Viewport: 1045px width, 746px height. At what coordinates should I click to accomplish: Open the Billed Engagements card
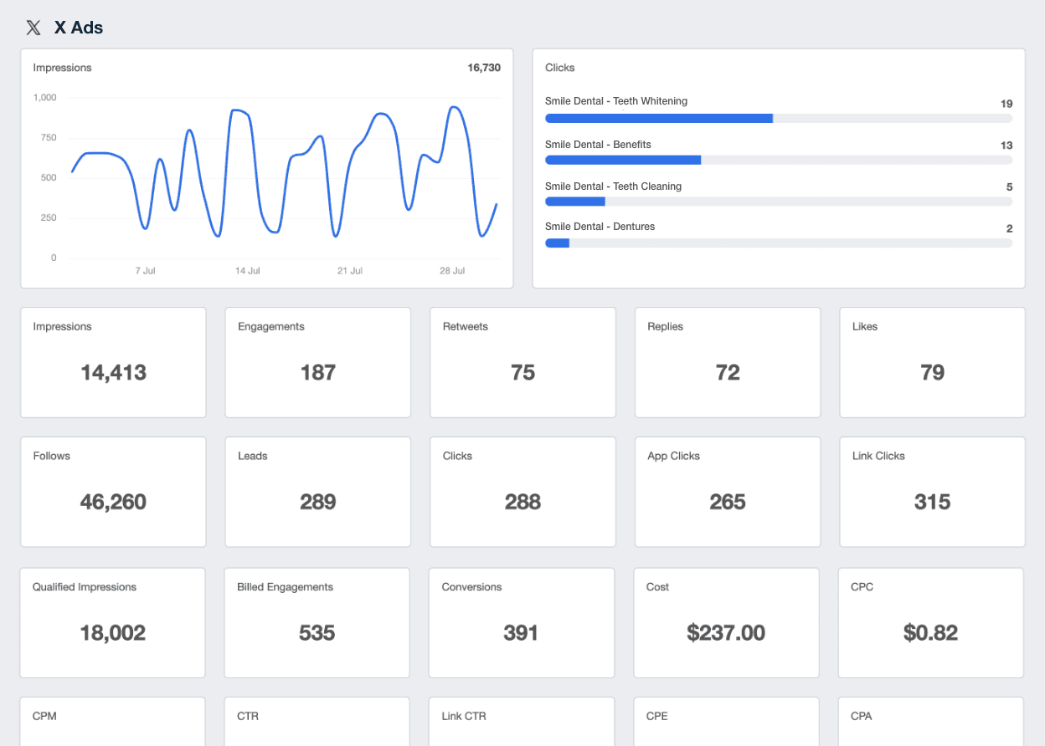coord(317,623)
